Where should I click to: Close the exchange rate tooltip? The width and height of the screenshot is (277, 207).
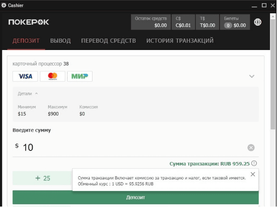point(253,174)
